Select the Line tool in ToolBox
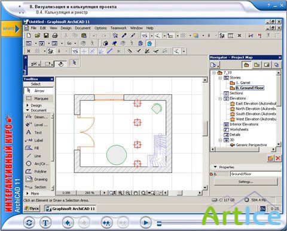The width and height of the screenshot is (287, 231). [38, 156]
